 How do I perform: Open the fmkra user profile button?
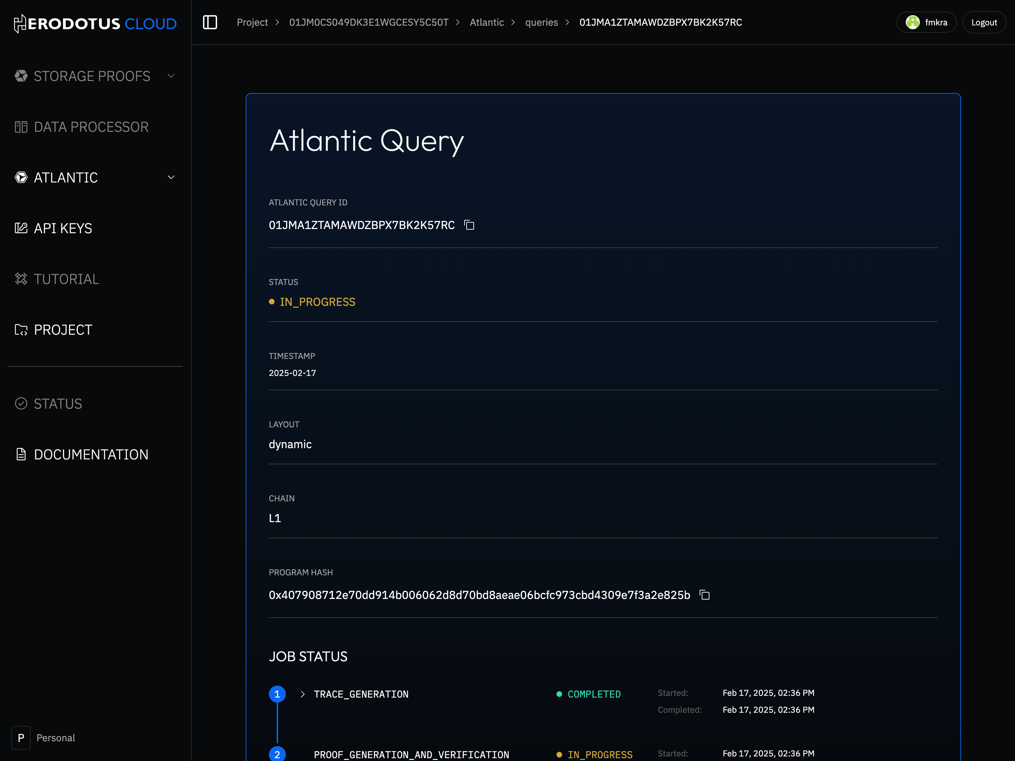926,22
